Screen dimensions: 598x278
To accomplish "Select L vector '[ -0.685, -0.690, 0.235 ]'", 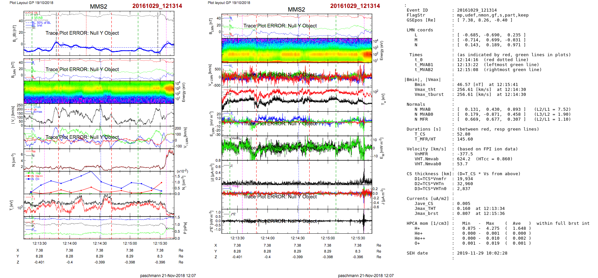I will click(x=491, y=35).
